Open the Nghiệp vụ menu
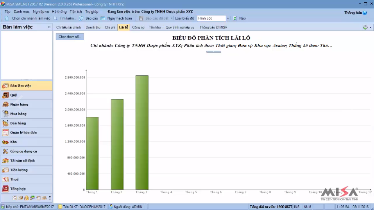374x210 pixels. [x=41, y=12]
